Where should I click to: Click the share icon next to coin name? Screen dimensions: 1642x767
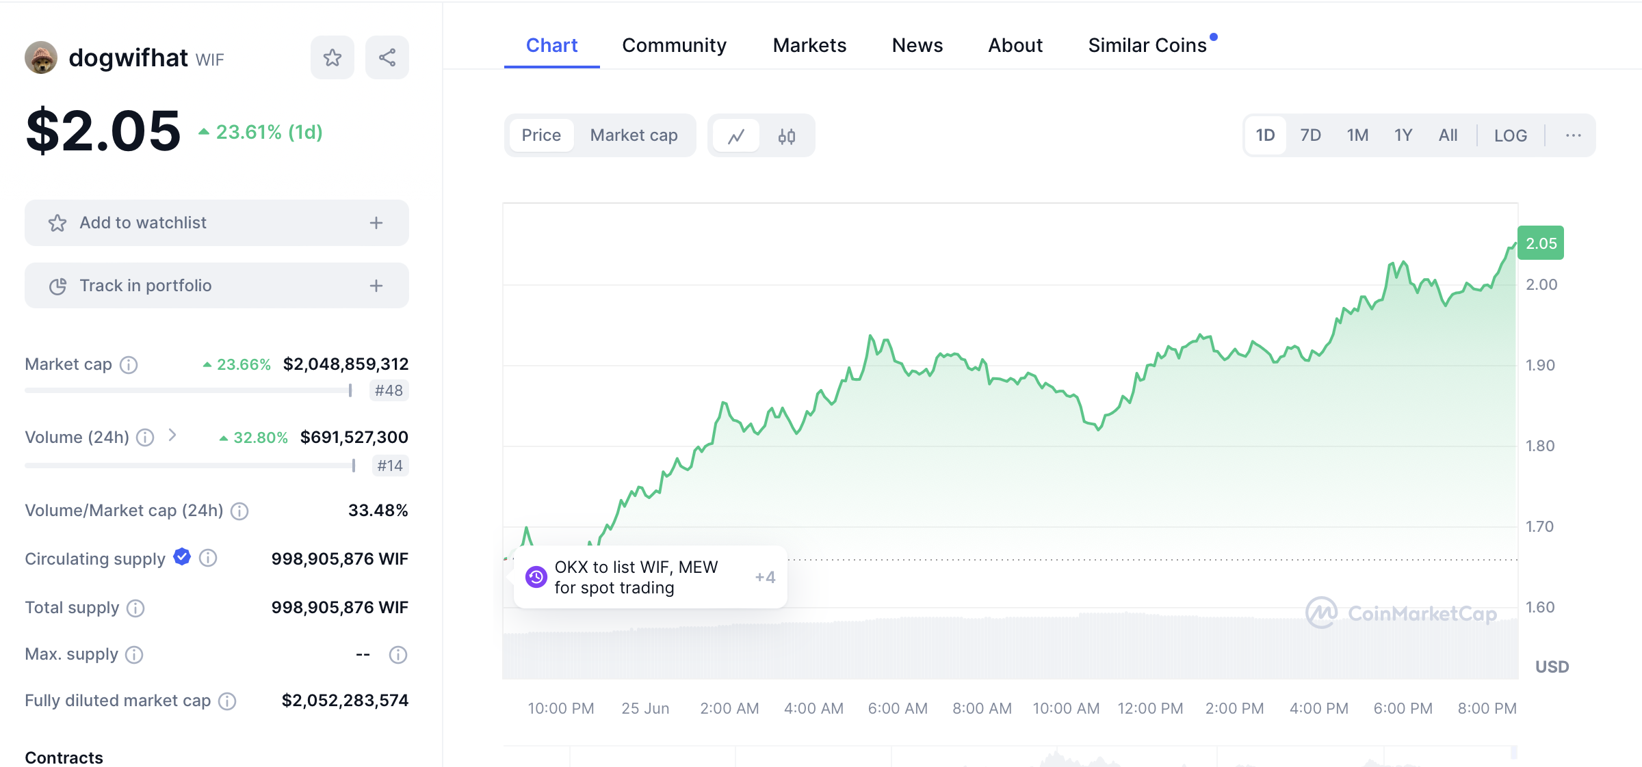(x=387, y=57)
